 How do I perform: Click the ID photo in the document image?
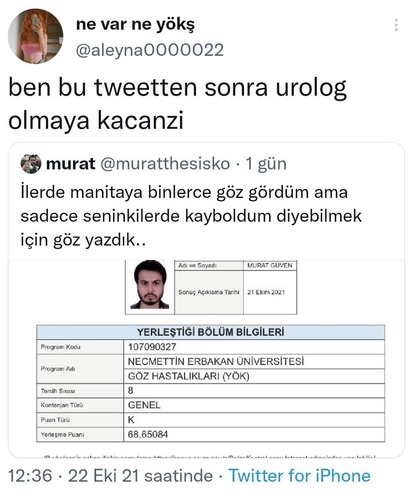[150, 285]
